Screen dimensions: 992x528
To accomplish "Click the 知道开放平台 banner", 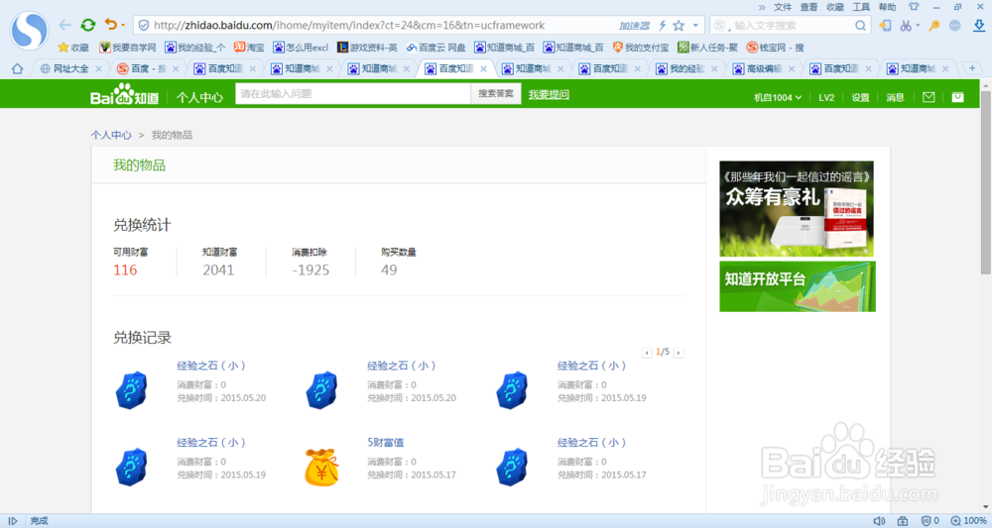I will coord(798,286).
